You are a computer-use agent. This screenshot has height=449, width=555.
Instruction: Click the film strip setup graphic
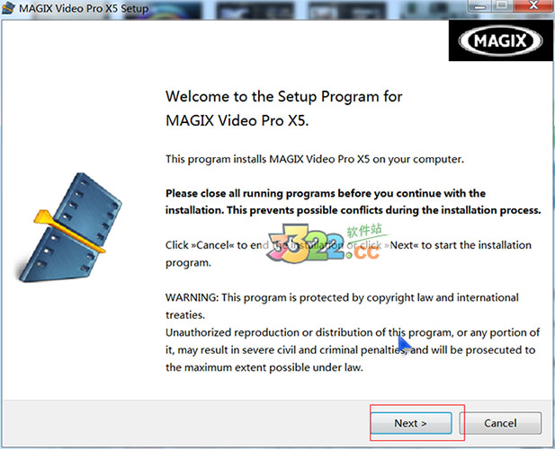tap(69, 227)
